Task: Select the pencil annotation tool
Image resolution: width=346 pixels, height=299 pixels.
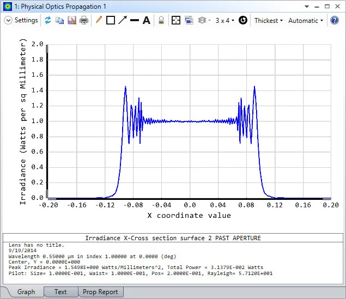Action: coord(99,21)
